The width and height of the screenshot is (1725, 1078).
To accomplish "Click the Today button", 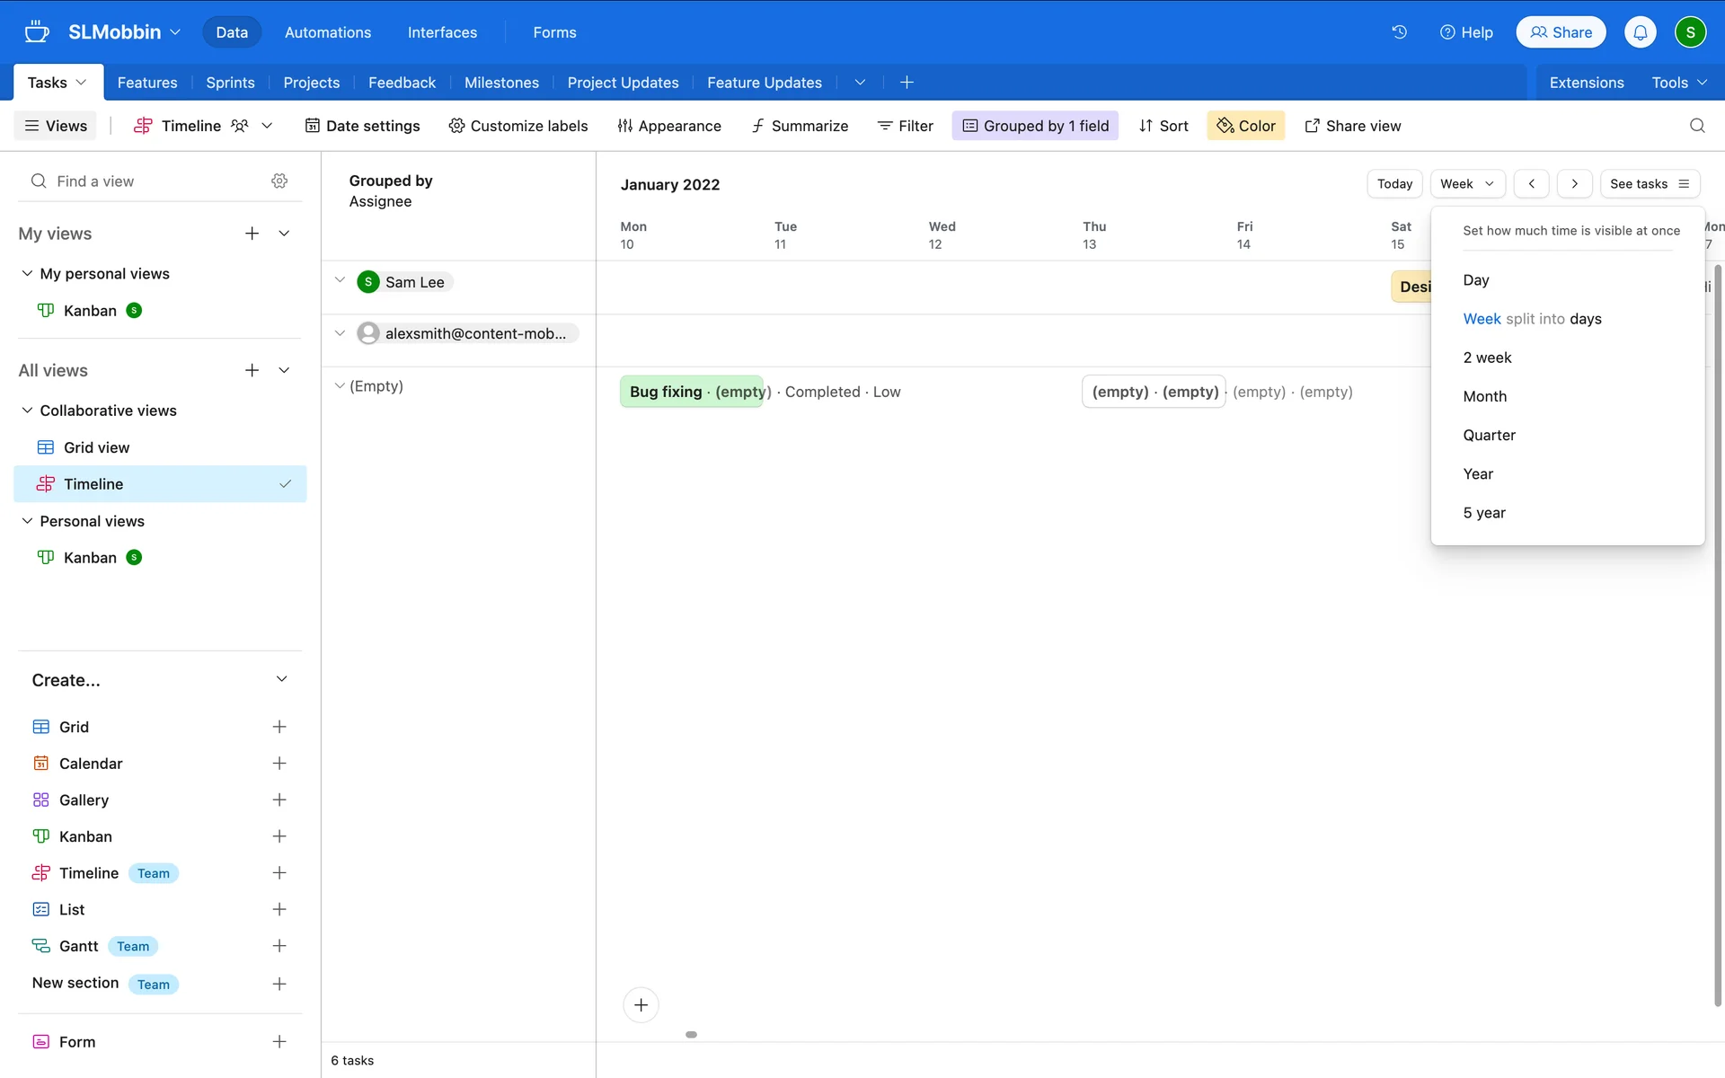I will (1393, 184).
